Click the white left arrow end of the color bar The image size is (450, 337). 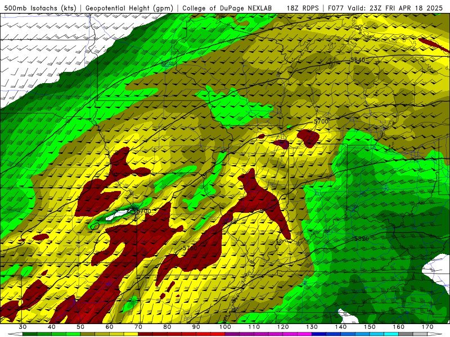[16, 334]
